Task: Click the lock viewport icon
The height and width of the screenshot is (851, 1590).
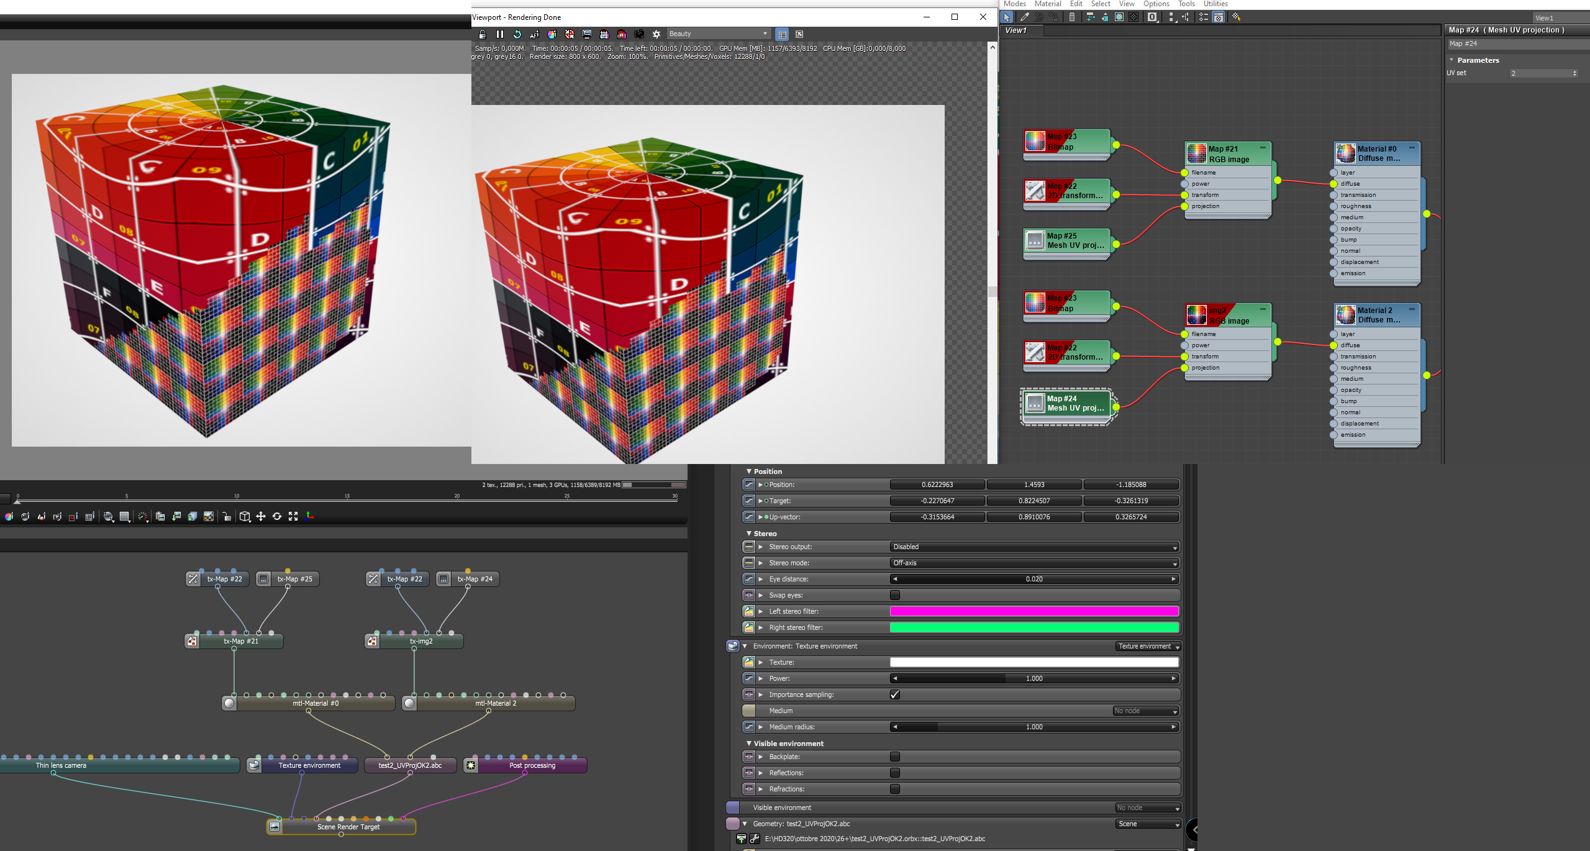Action: 483,34
